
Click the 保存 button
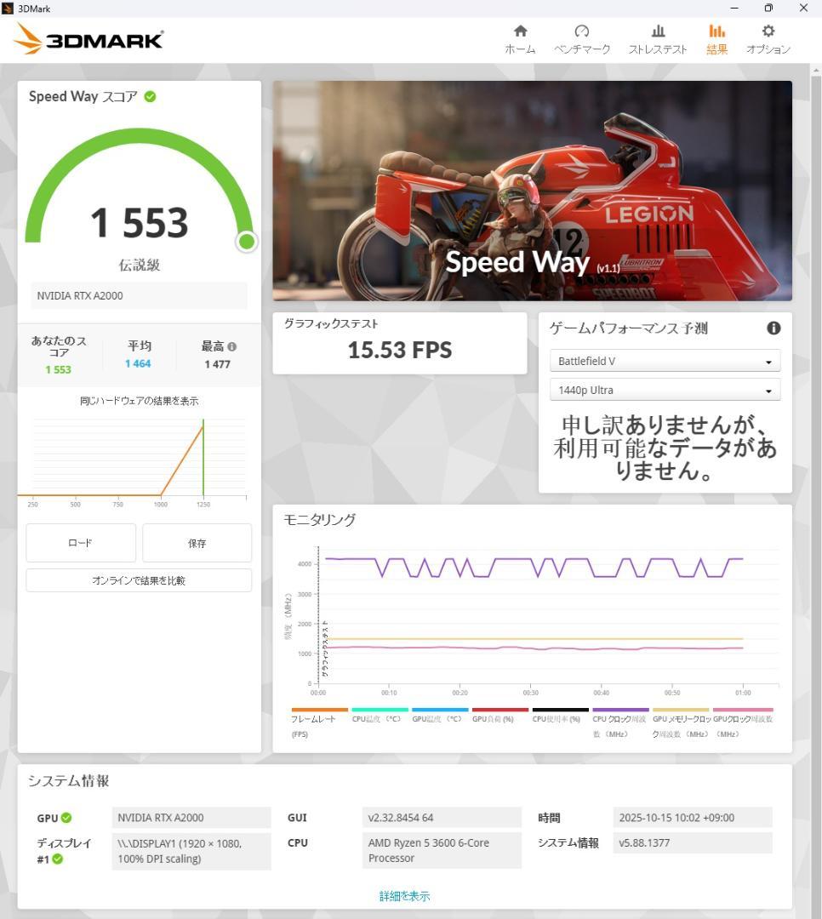click(x=197, y=542)
